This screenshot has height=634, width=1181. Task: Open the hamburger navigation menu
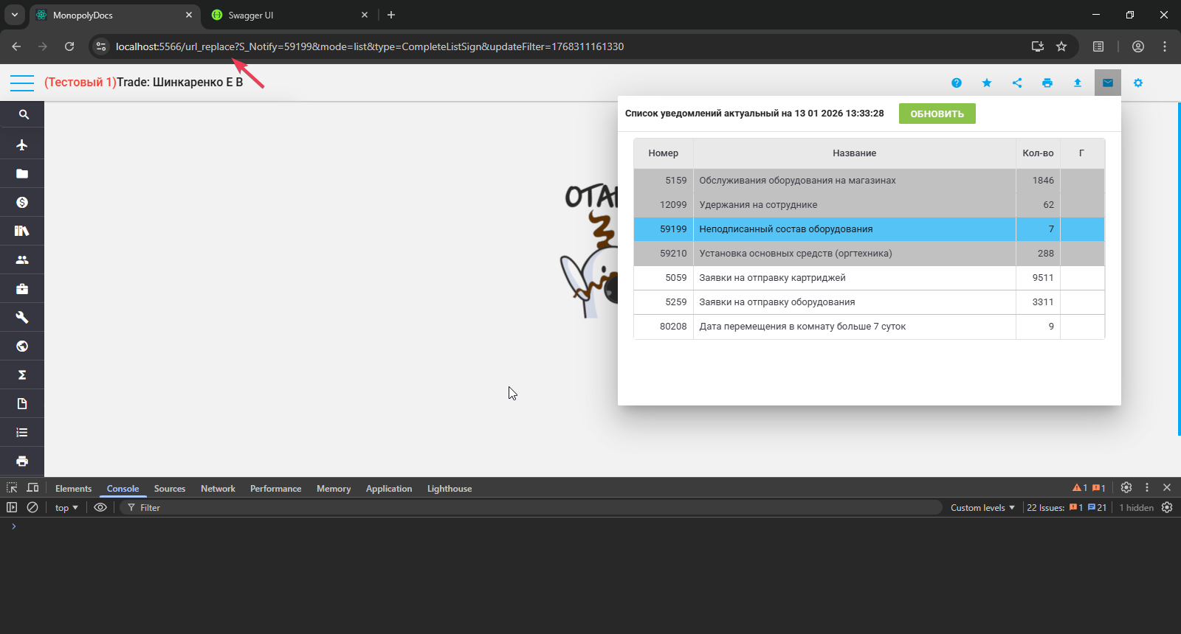point(22,83)
